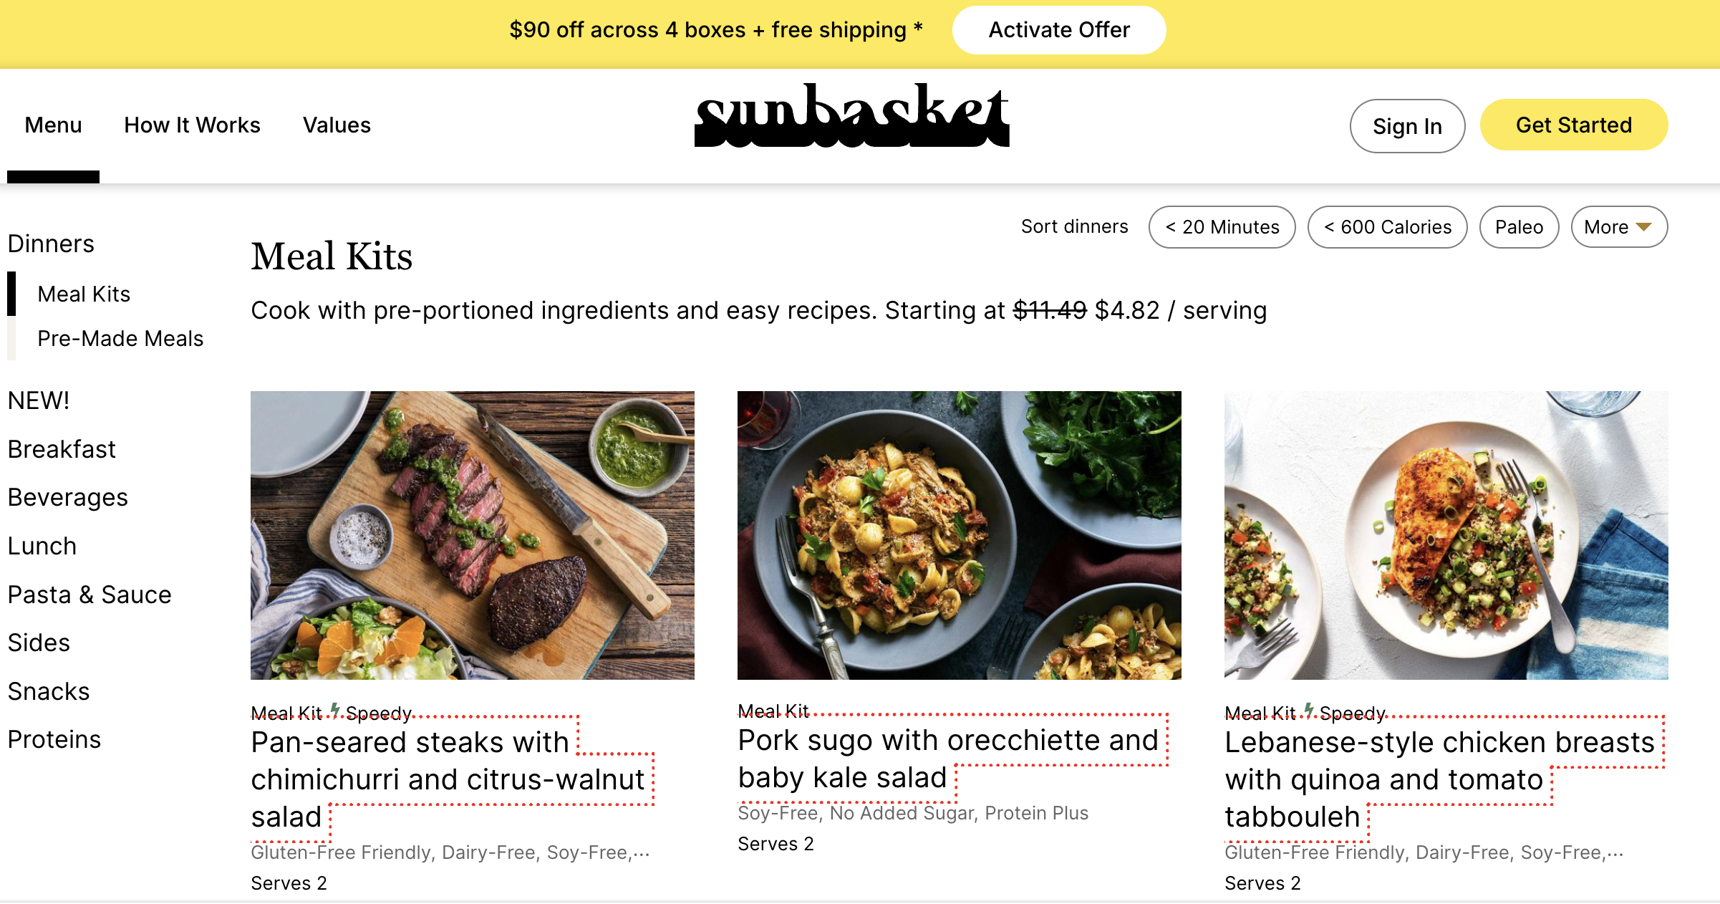Screen dimensions: 1720x904
Task: Click the Sunbasket logo
Action: (851, 117)
